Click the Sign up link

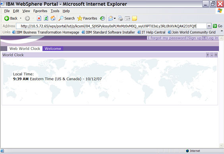tap(195, 38)
